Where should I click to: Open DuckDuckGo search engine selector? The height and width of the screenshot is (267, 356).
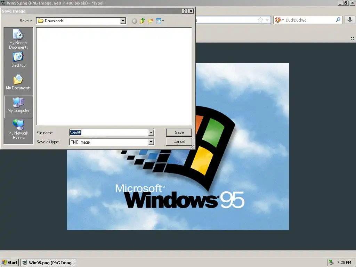279,20
